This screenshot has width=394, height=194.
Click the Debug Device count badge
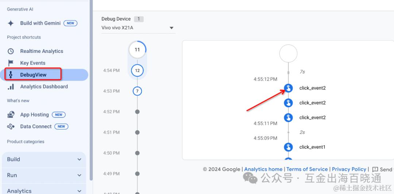pos(139,19)
